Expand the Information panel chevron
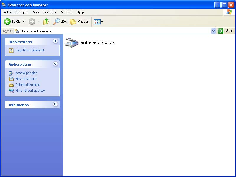236x177 pixels. tap(55, 104)
